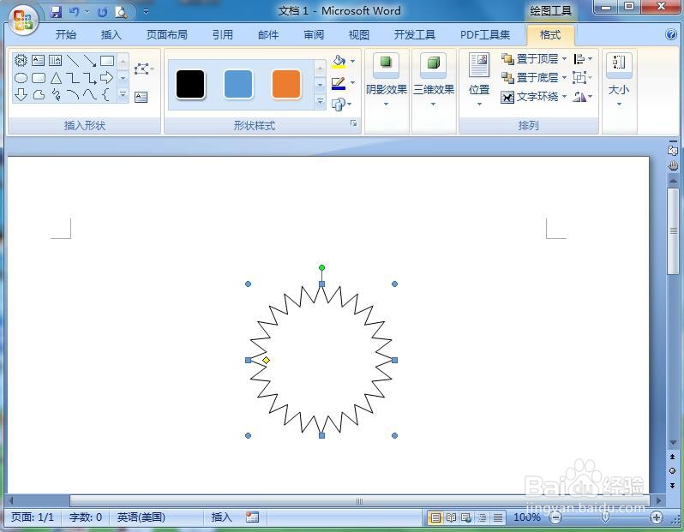This screenshot has width=684, height=532.
Task: Select the left brace shape
Action: tap(106, 94)
